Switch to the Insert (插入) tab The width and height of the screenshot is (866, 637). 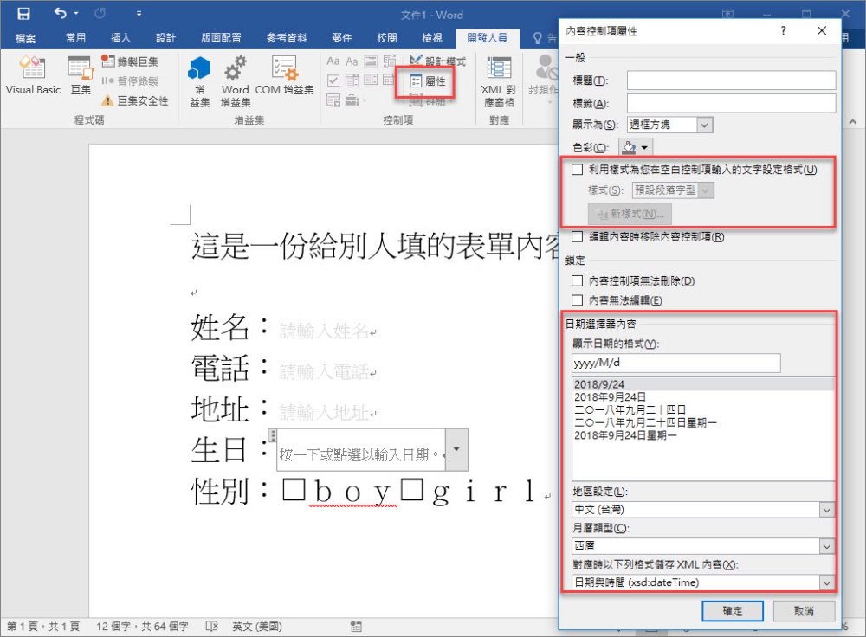[x=120, y=37]
